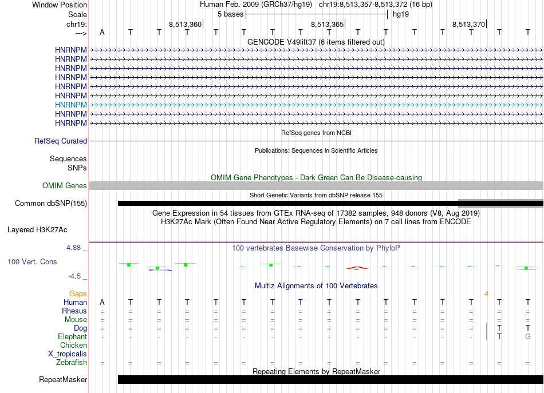Image resolution: width=544 pixels, height=393 pixels.
Task: Click the SNPs track label
Action: point(77,168)
